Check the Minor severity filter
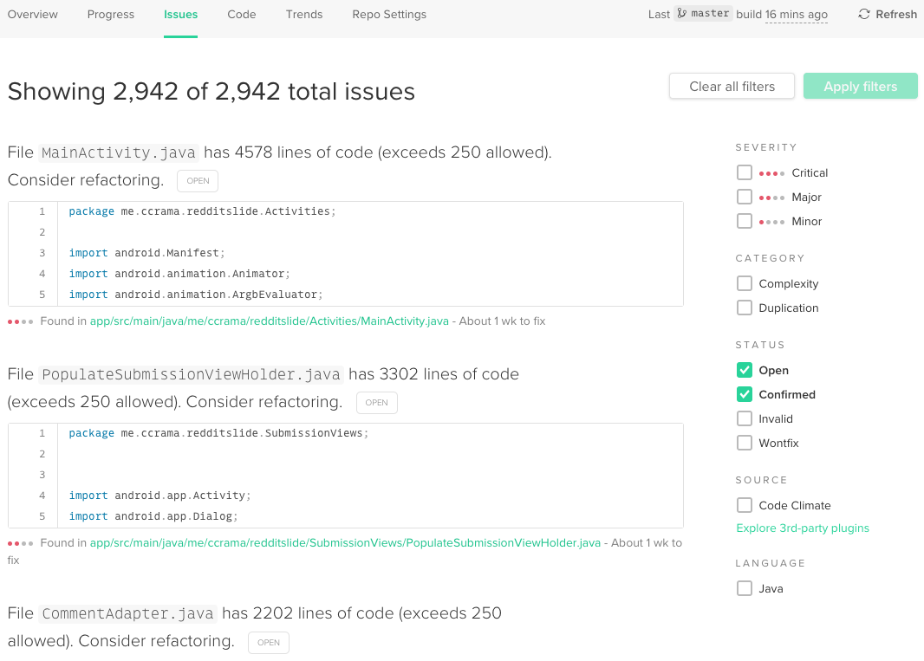The height and width of the screenshot is (661, 924). click(744, 221)
